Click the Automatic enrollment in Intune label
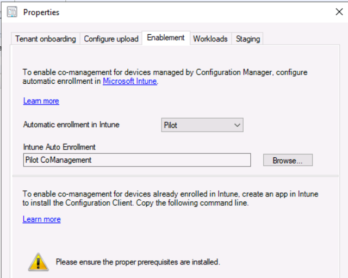This screenshot has width=348, height=278. click(71, 125)
